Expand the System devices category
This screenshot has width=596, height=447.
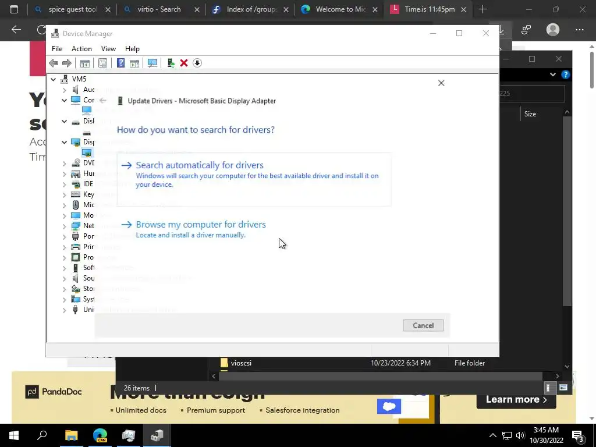click(64, 300)
